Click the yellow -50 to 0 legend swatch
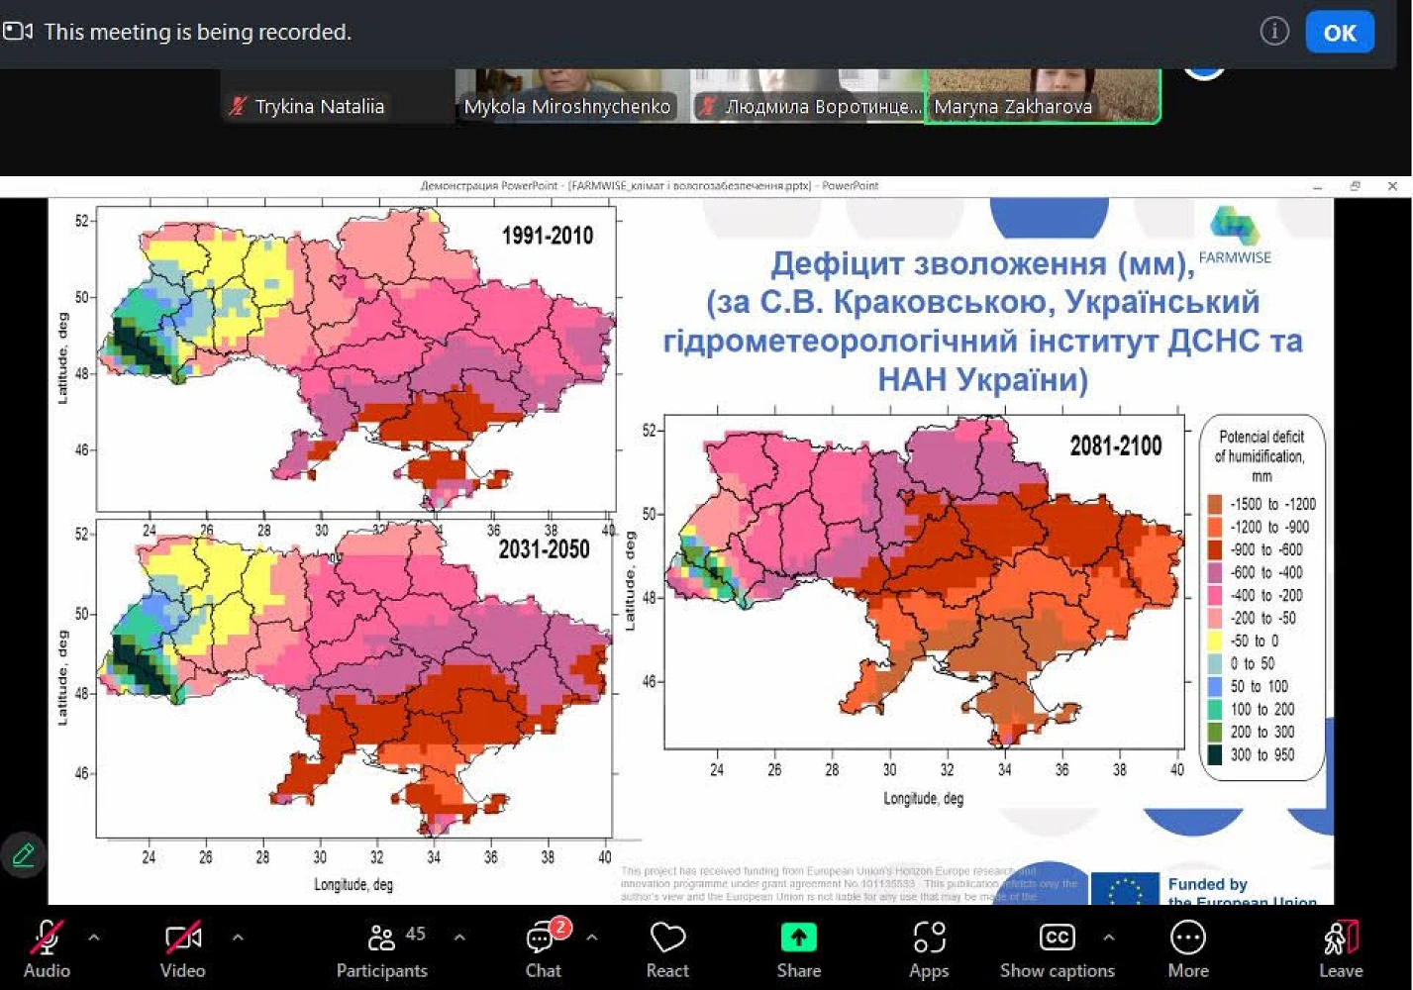The width and height of the screenshot is (1413, 990). [x=1215, y=641]
